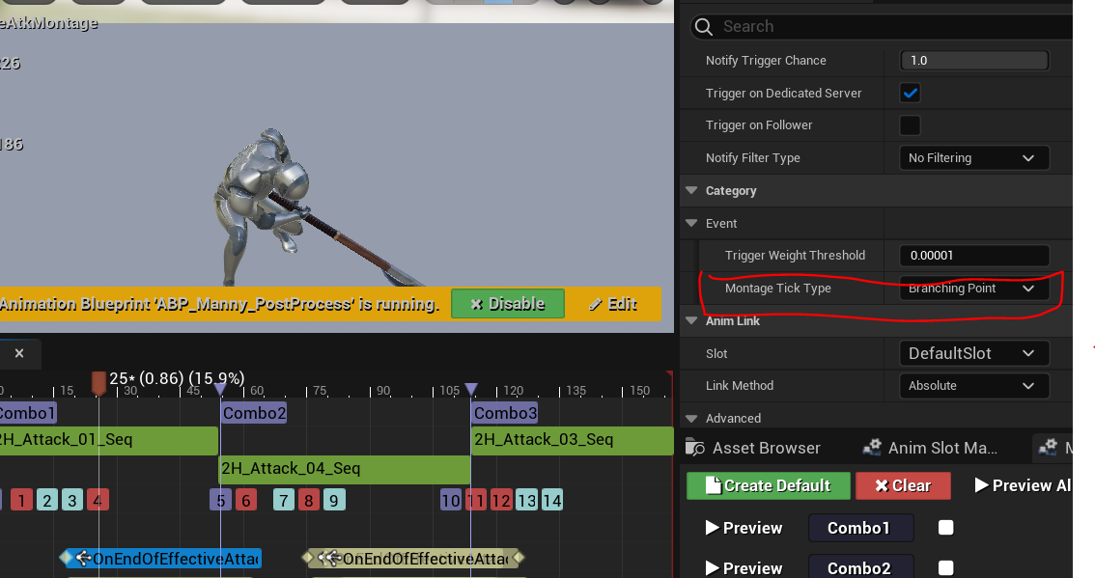Click the Asset Browser tab icon
The height and width of the screenshot is (578, 1095).
pyautogui.click(x=695, y=447)
